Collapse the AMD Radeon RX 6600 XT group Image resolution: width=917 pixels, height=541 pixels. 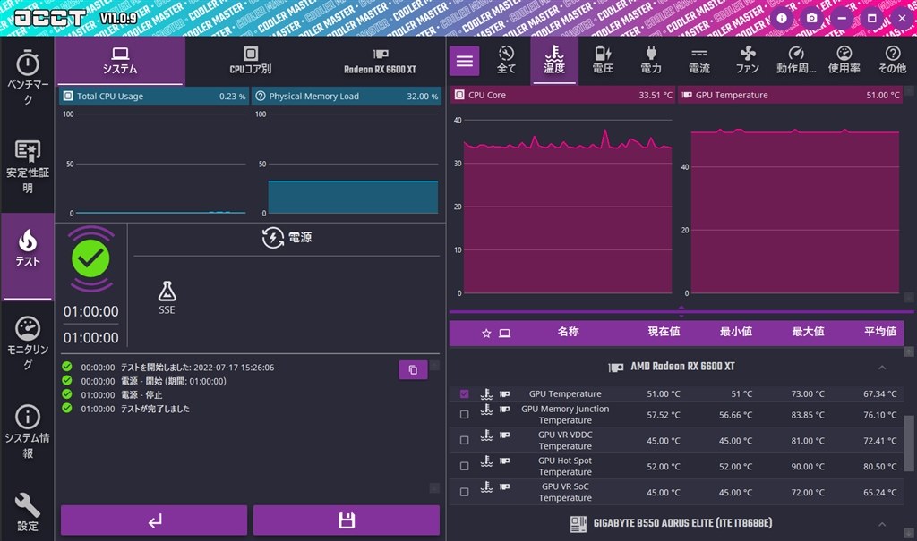[x=882, y=368]
